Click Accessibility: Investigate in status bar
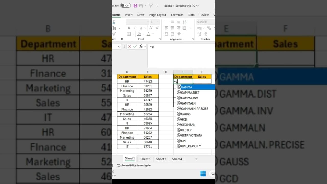The width and height of the screenshot is (327, 184). pos(134,165)
